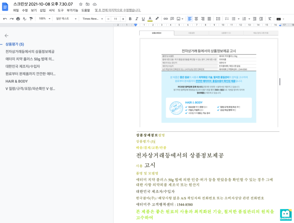Toggle italic formatting
Viewport: 294px width, 223px height.
point(137,19)
